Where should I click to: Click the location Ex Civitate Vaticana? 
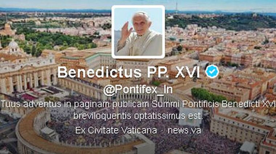[116, 130]
